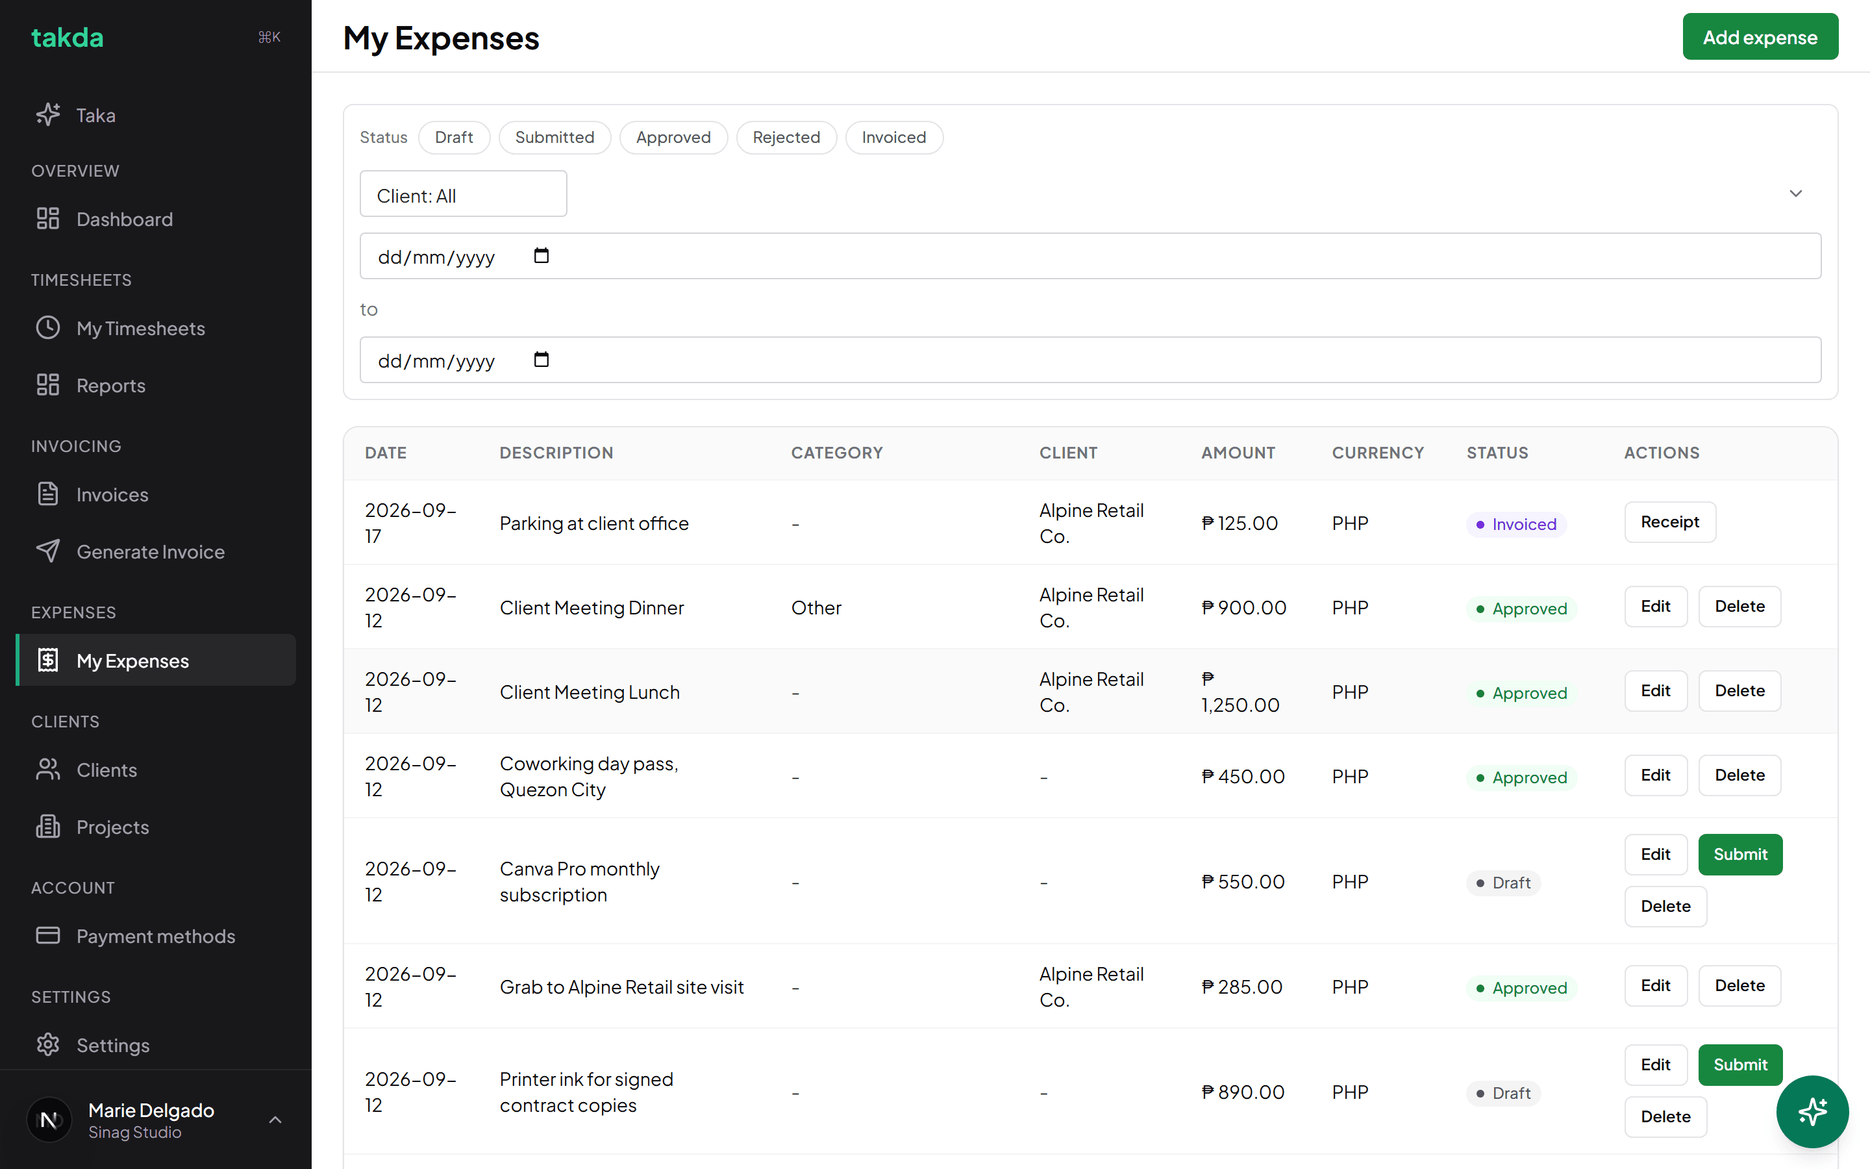Delete the Client Meeting Lunch expense
Viewport: 1870px width, 1169px height.
coord(1739,690)
